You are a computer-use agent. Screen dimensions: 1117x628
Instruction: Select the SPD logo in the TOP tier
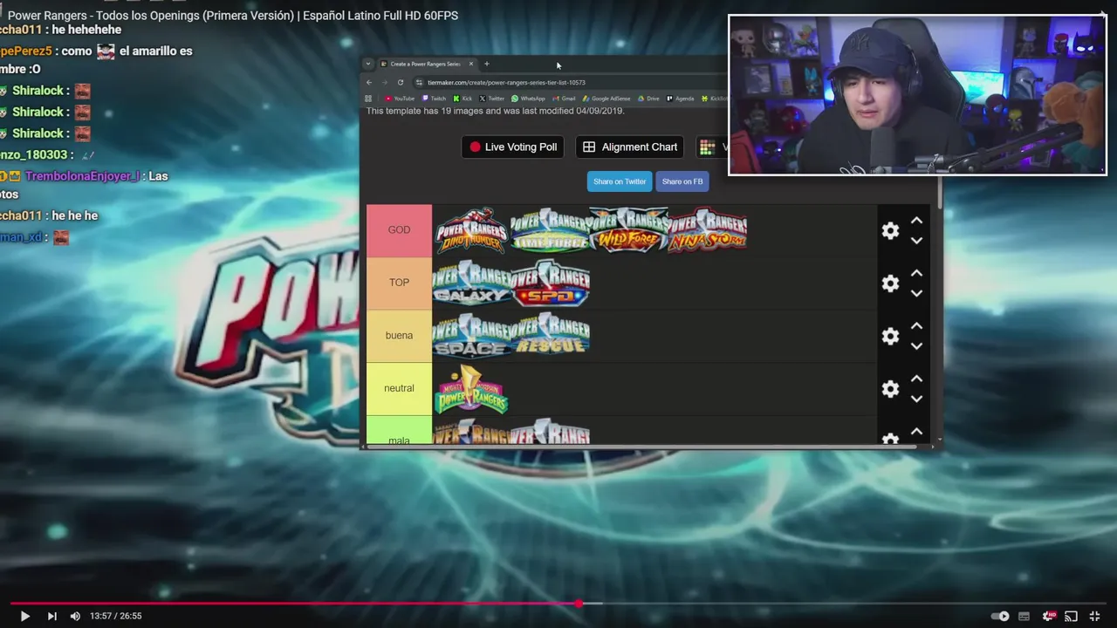coord(551,283)
